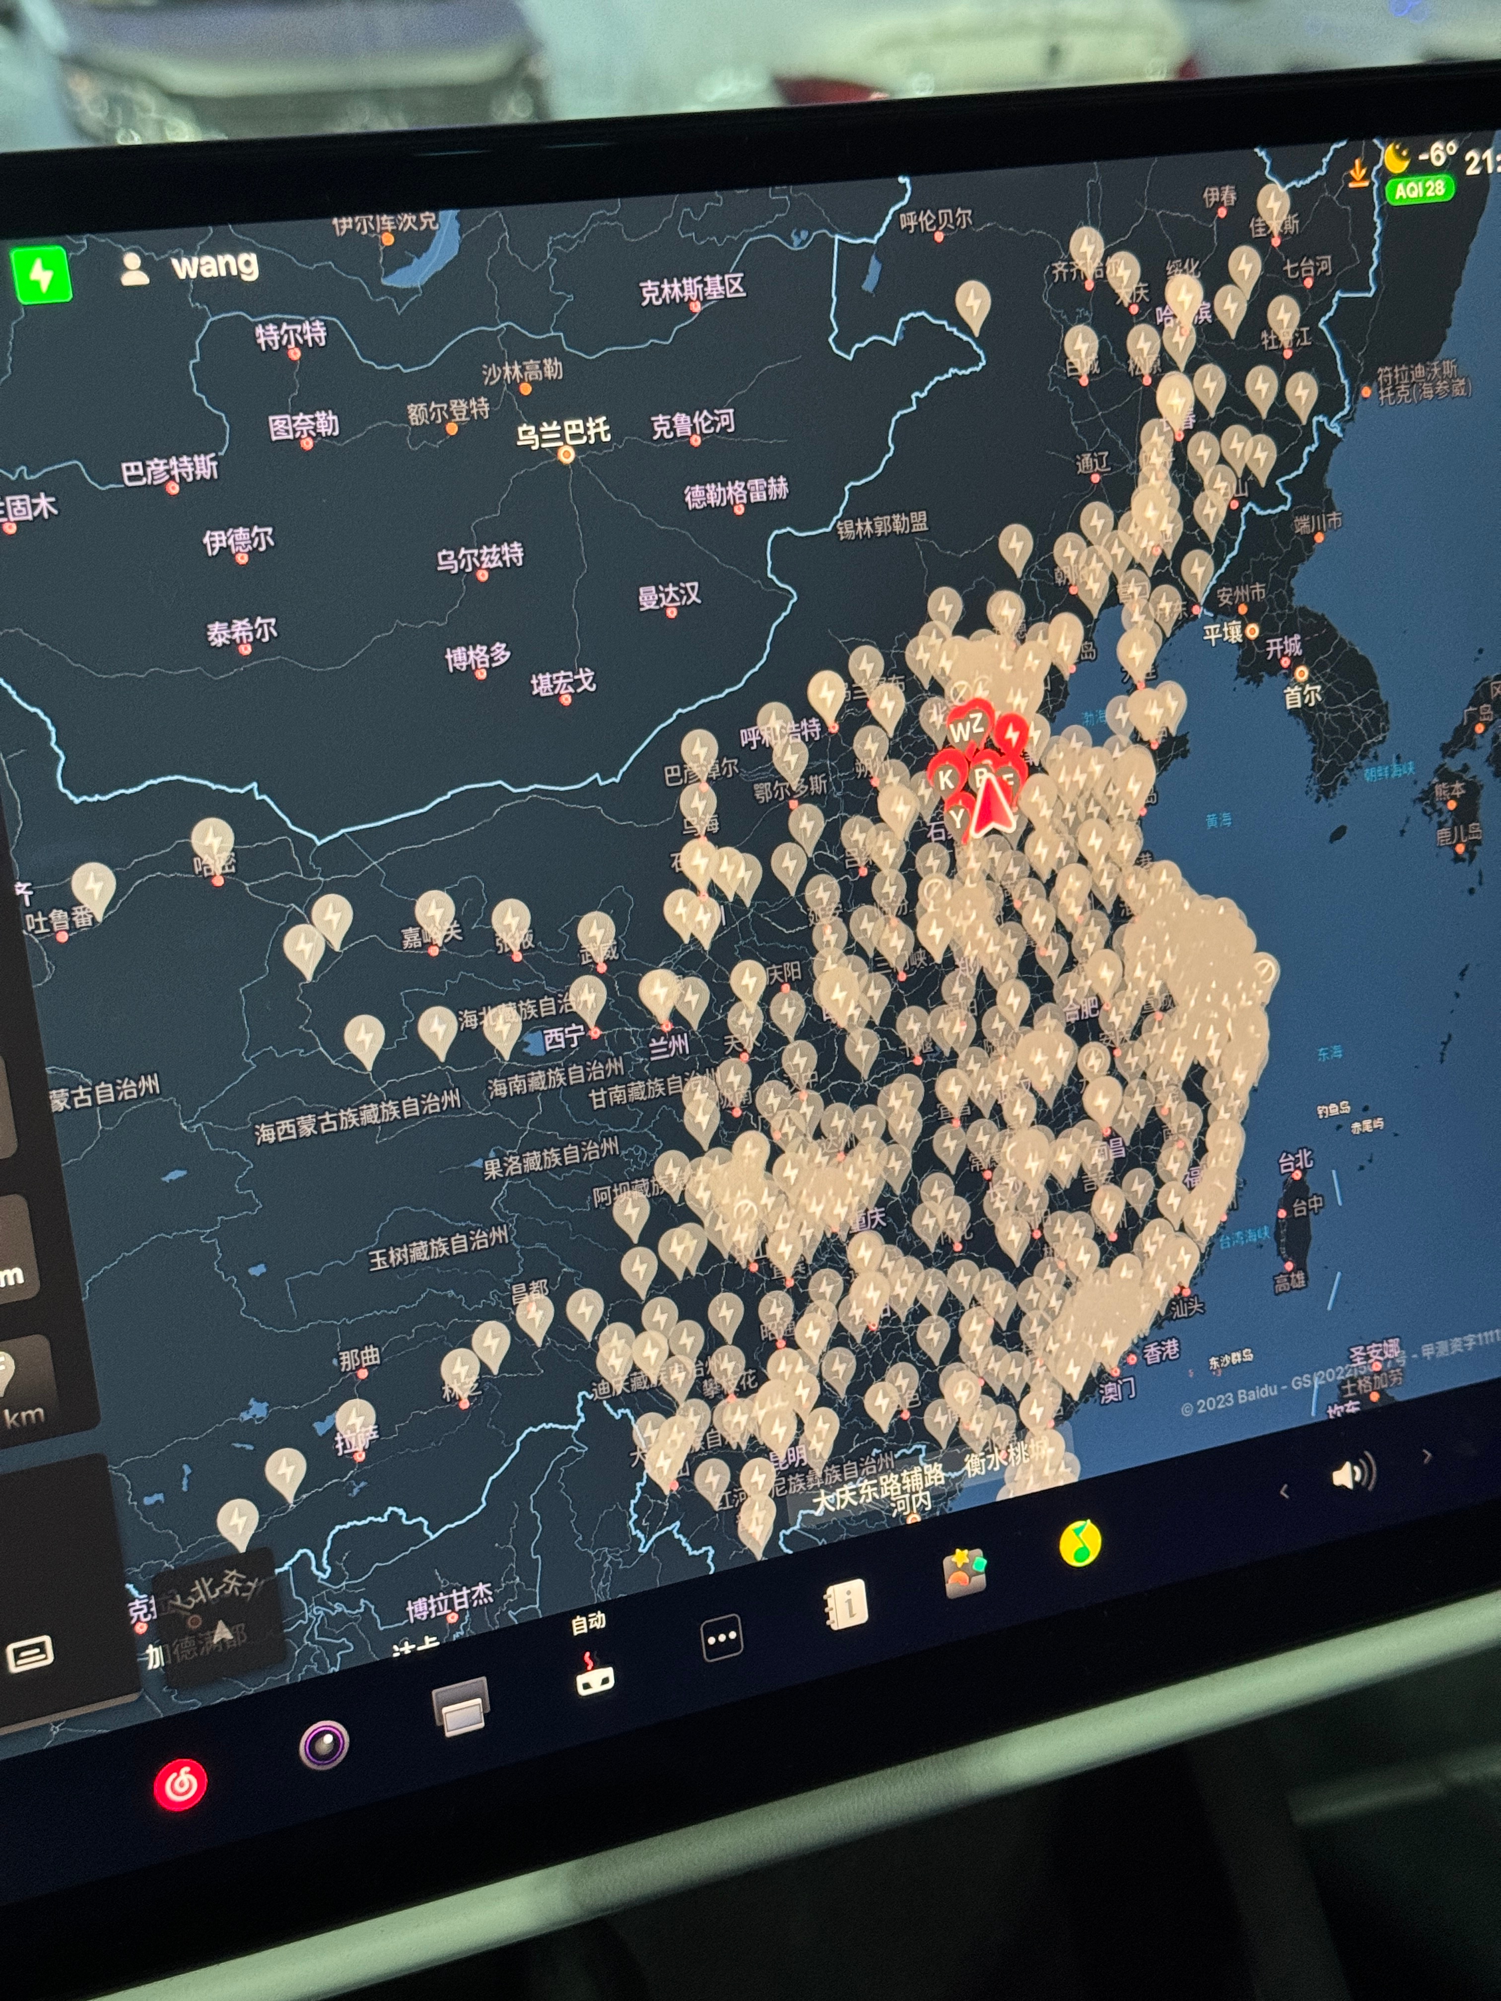
Task: Tap the 乌兰巴托 city label
Action: (x=563, y=432)
